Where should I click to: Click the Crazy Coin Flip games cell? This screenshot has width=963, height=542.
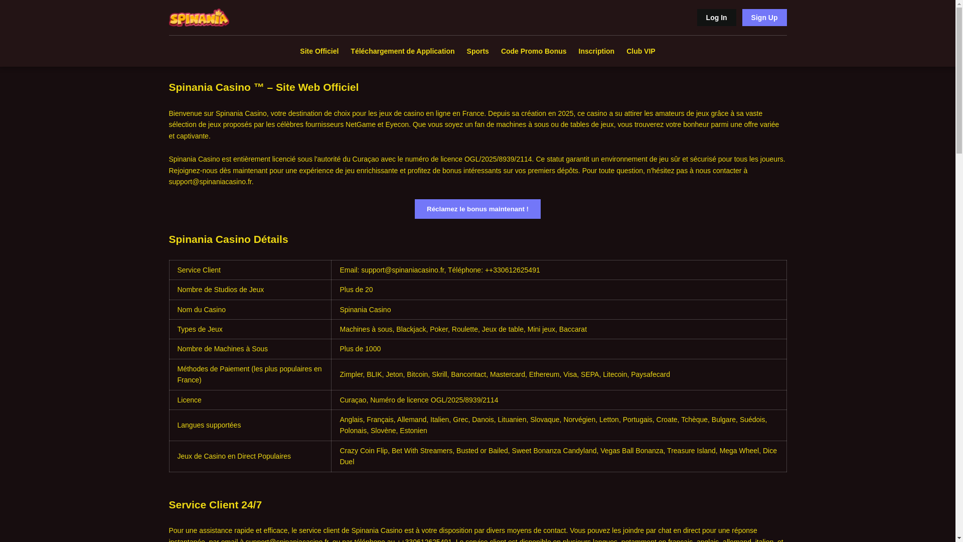[559, 456]
